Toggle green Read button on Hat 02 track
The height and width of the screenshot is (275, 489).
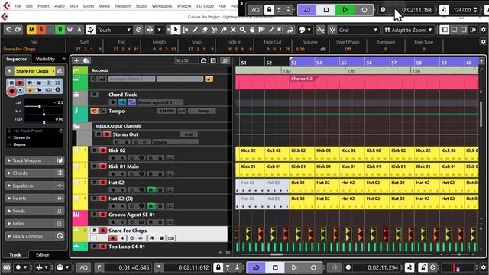pos(151,190)
